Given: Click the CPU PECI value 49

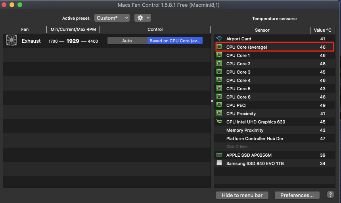Looking at the screenshot, I should coord(322,105).
